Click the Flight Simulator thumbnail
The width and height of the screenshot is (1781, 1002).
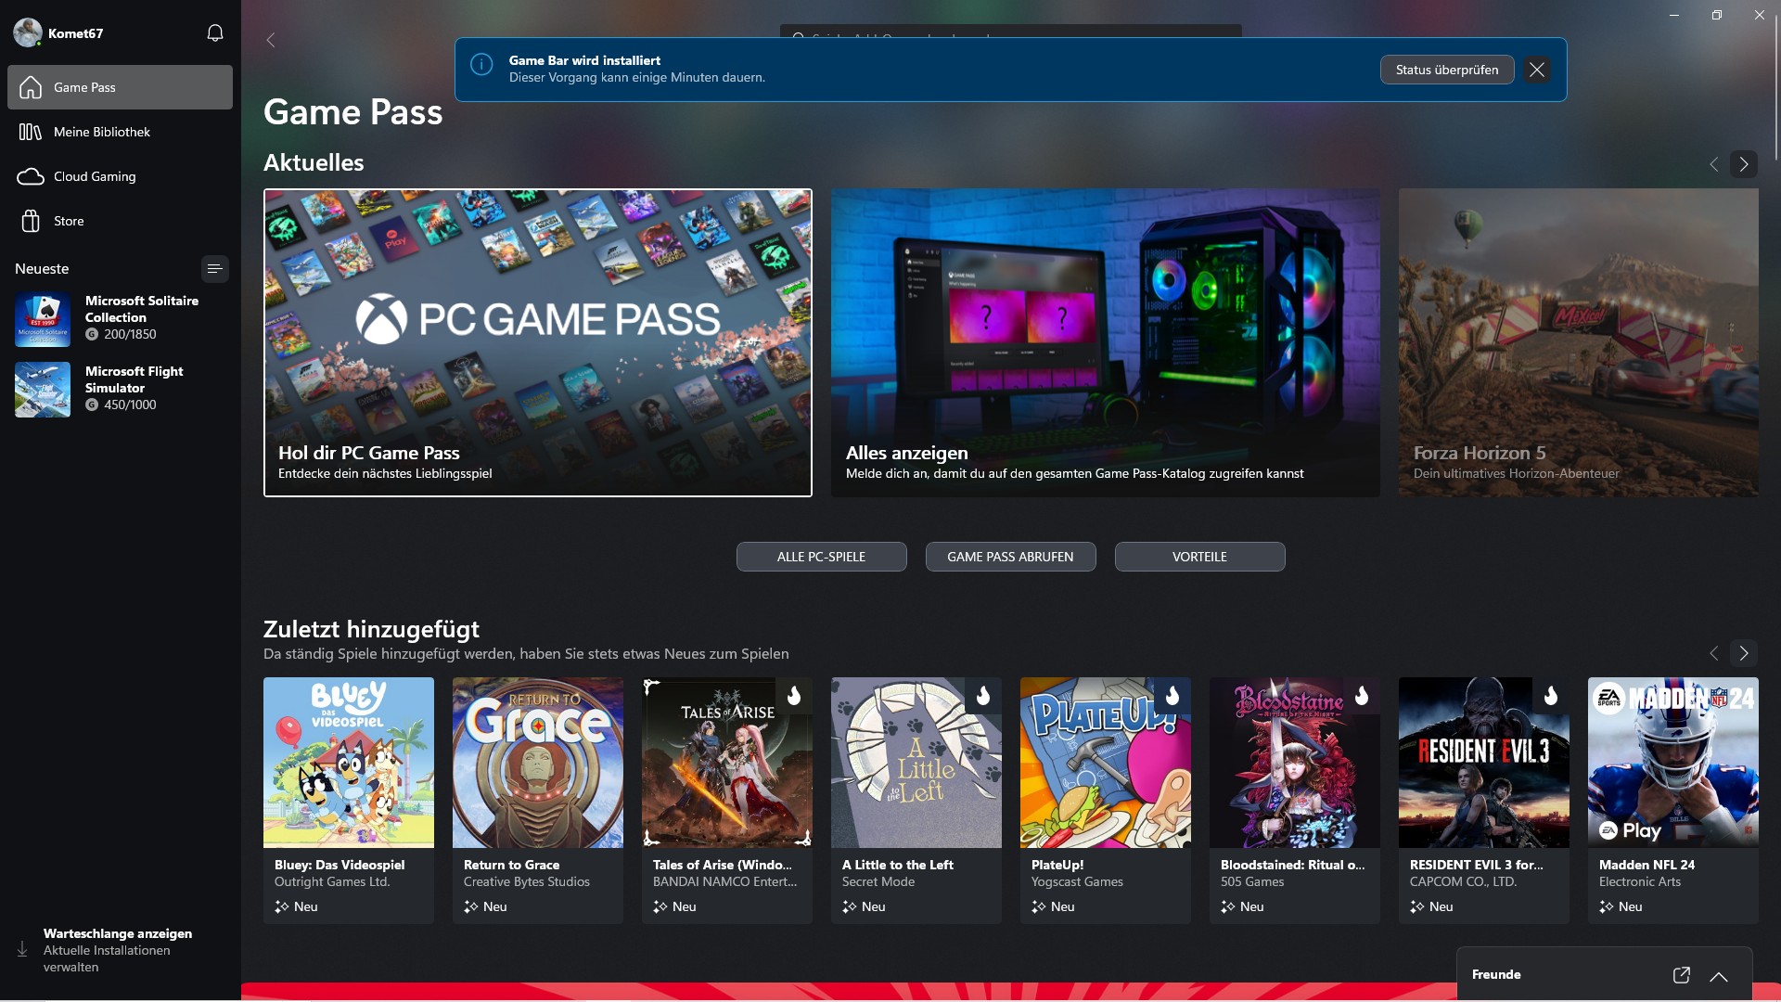tap(43, 390)
